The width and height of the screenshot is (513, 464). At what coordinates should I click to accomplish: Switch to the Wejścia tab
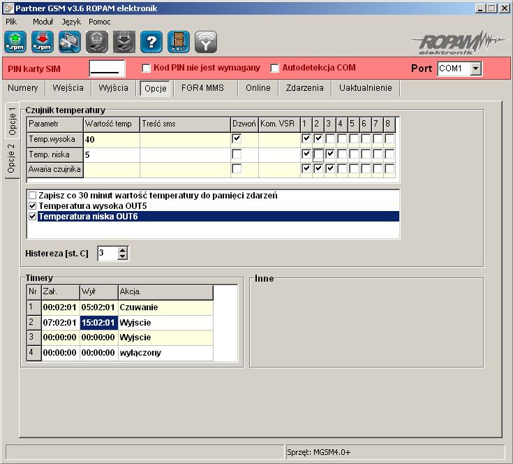click(68, 88)
